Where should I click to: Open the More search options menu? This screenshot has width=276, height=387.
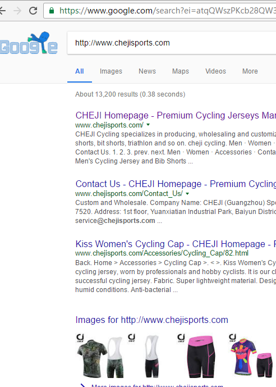[250, 71]
